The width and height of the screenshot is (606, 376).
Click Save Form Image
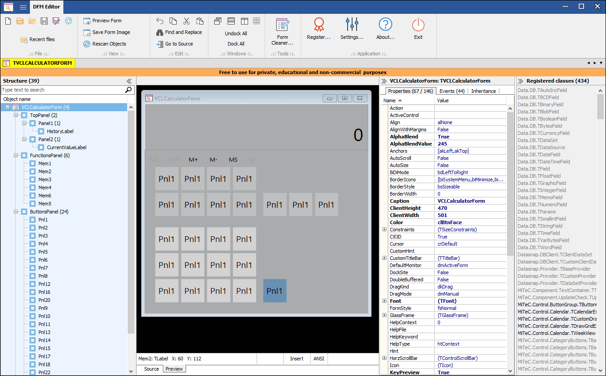point(107,32)
